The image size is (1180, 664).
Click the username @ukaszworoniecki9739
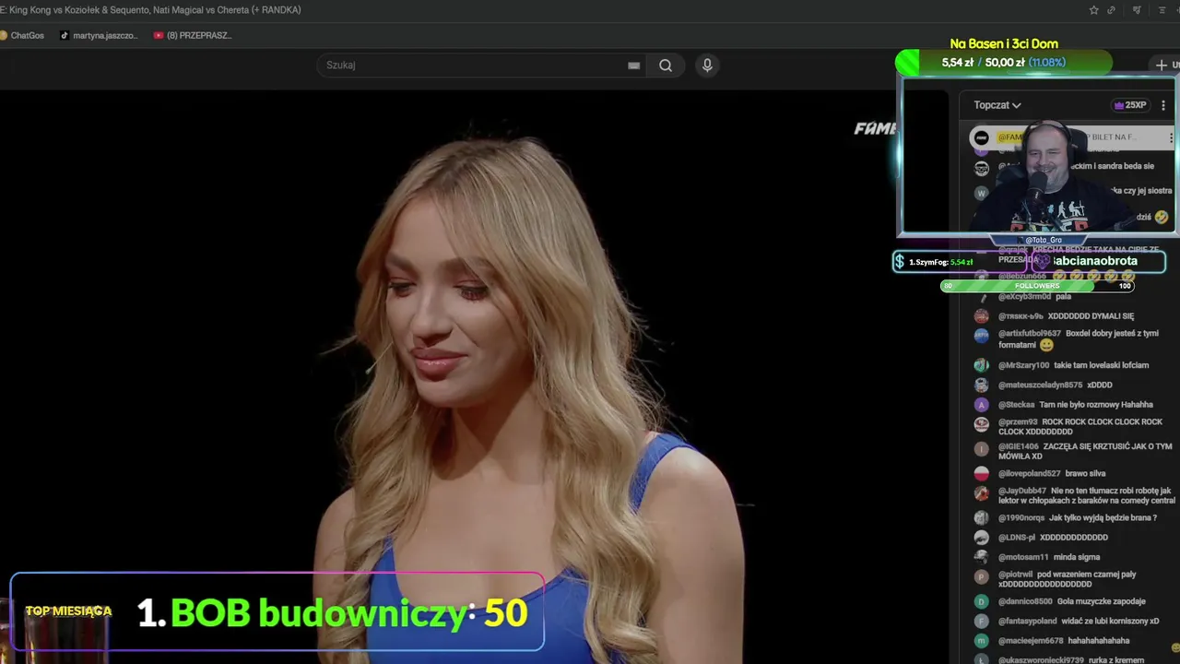1042,660
